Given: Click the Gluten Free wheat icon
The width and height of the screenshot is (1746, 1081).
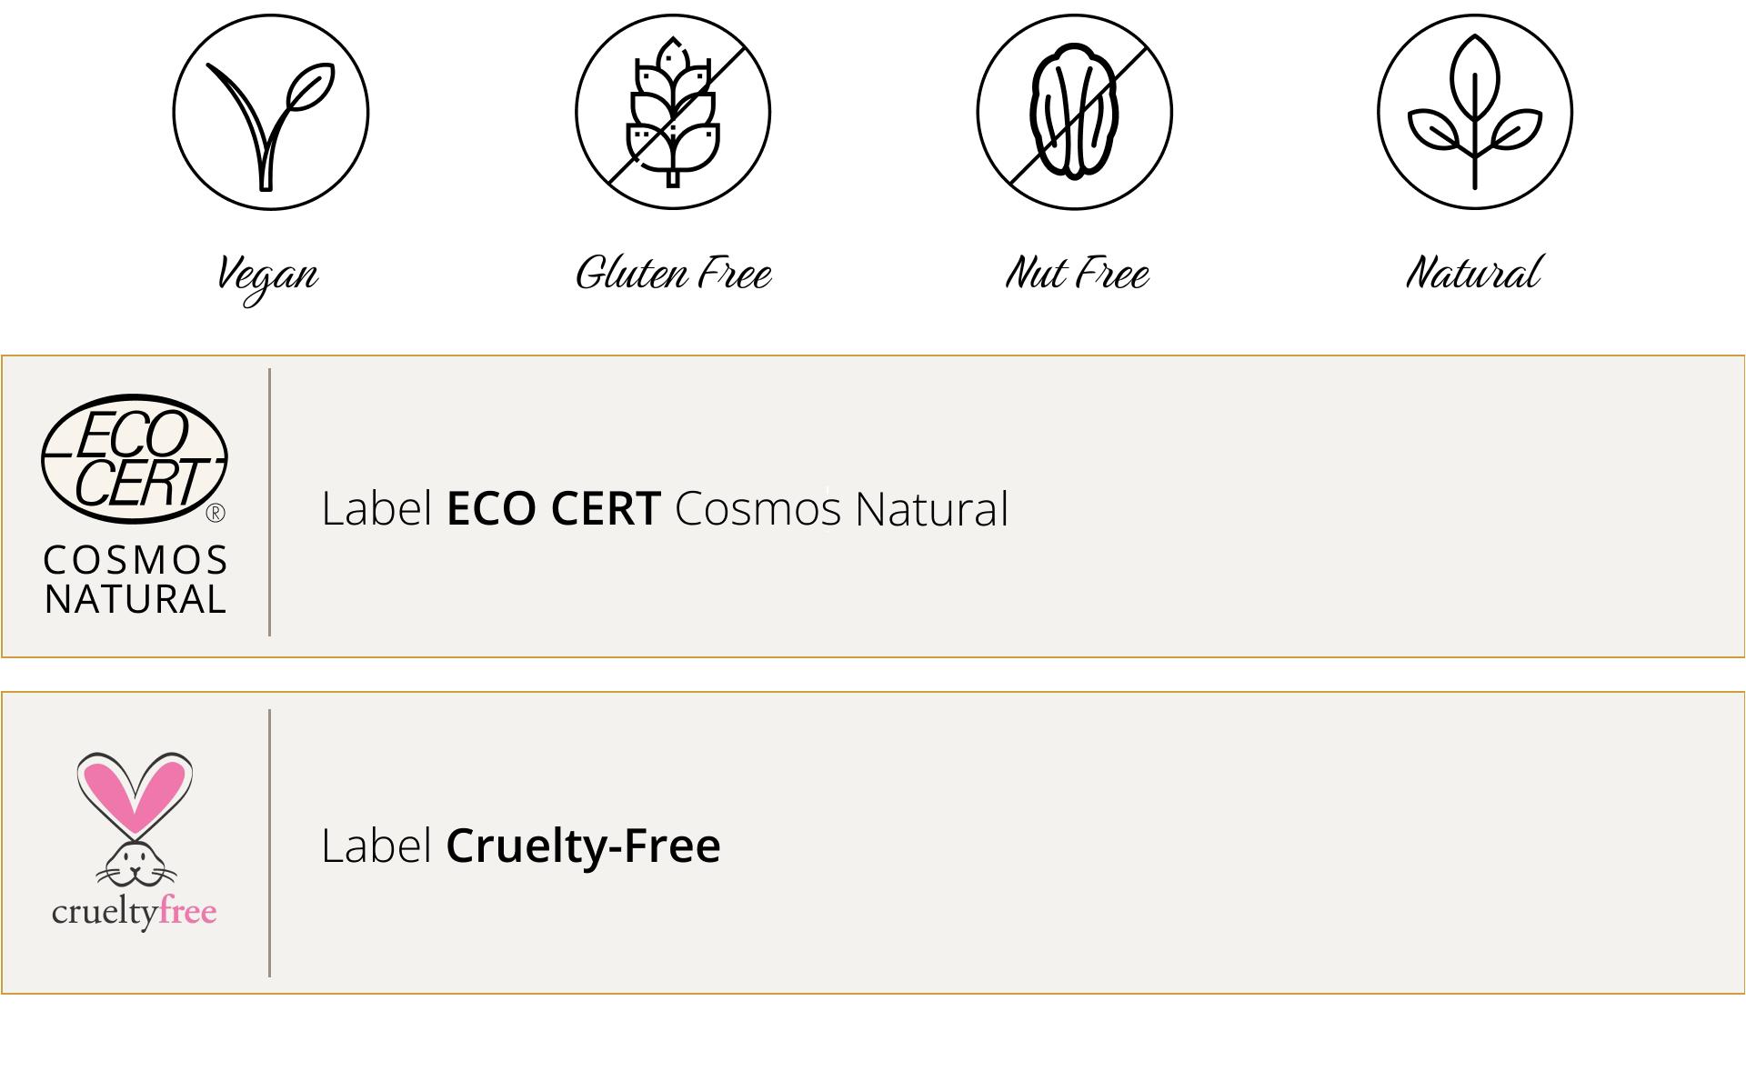Looking at the screenshot, I should [x=673, y=112].
